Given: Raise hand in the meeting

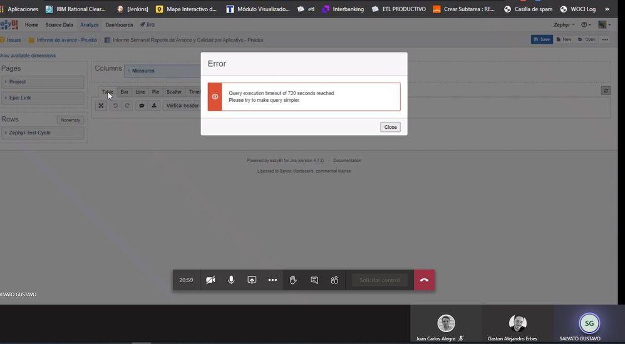Looking at the screenshot, I should pyautogui.click(x=293, y=280).
